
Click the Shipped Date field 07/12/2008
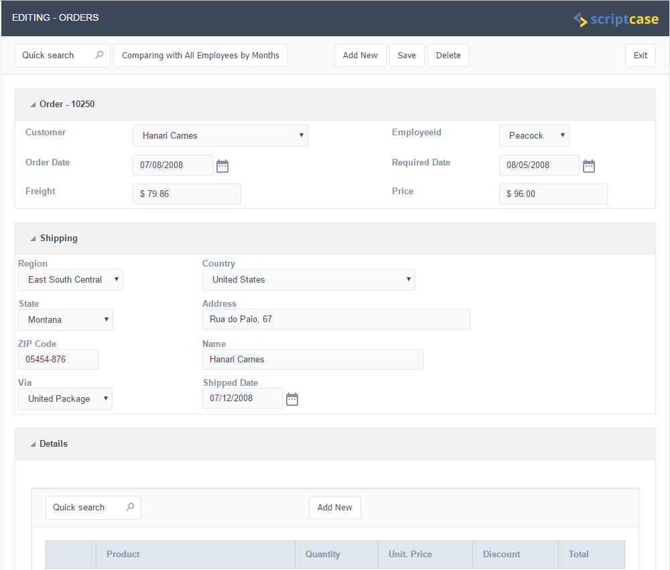(243, 399)
